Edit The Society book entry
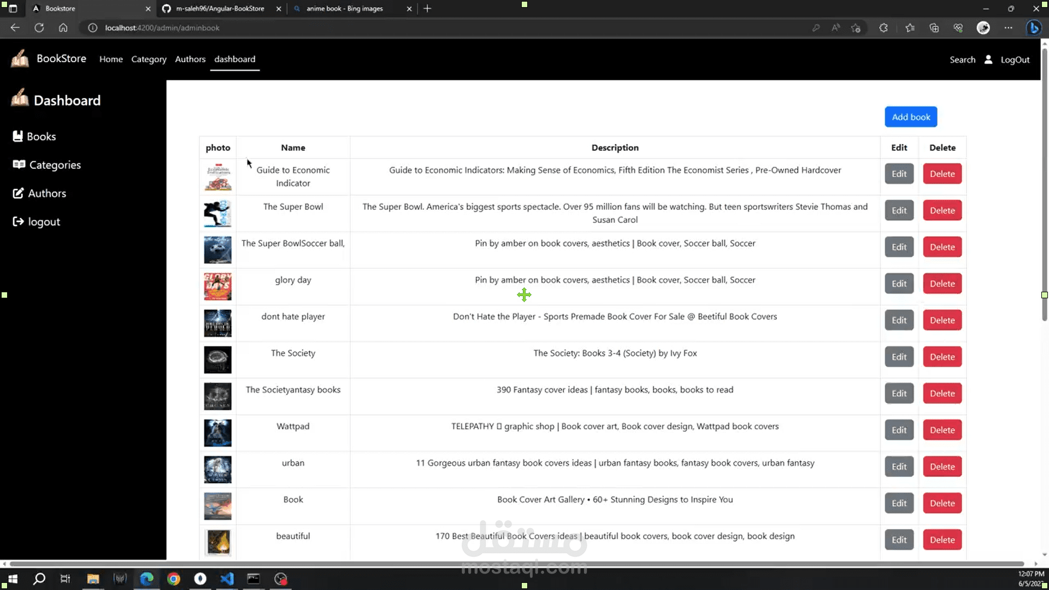Screen dimensions: 1049x590 [899, 357]
